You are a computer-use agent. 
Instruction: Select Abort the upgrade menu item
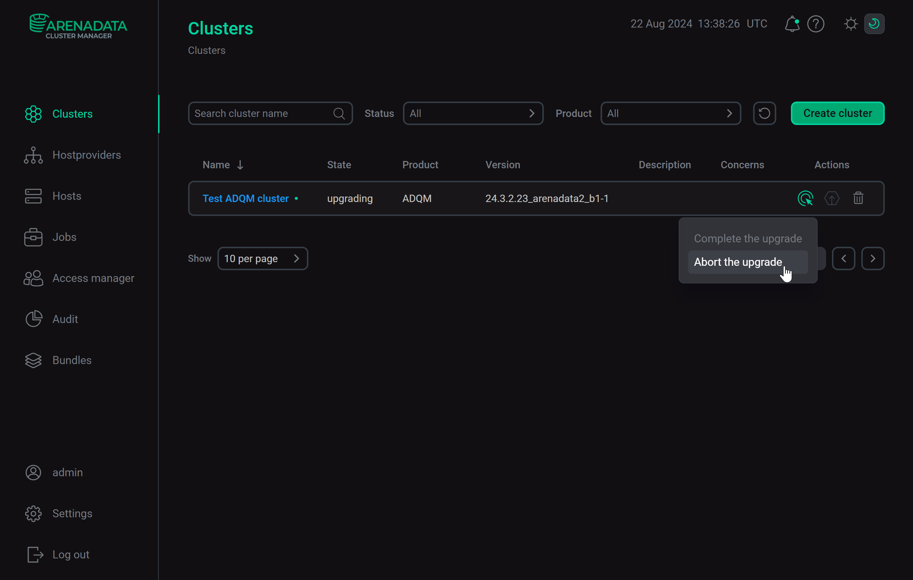click(738, 262)
